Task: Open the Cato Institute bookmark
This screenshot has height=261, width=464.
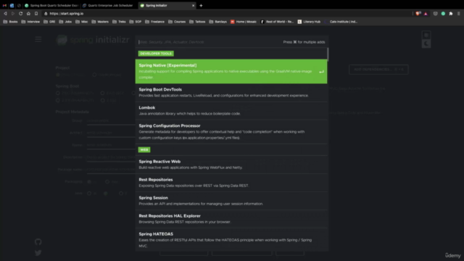Action: [341, 22]
